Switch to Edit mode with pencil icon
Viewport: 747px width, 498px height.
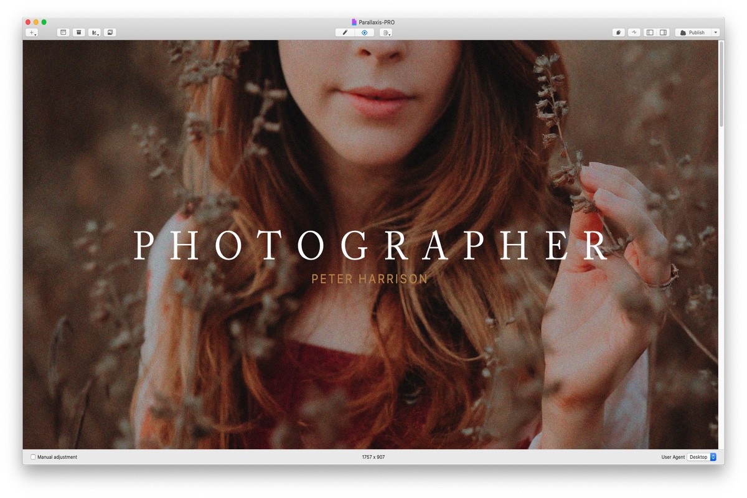coord(345,32)
